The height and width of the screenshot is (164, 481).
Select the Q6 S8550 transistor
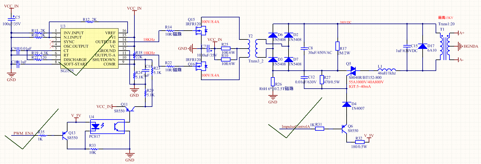(x=344, y=129)
